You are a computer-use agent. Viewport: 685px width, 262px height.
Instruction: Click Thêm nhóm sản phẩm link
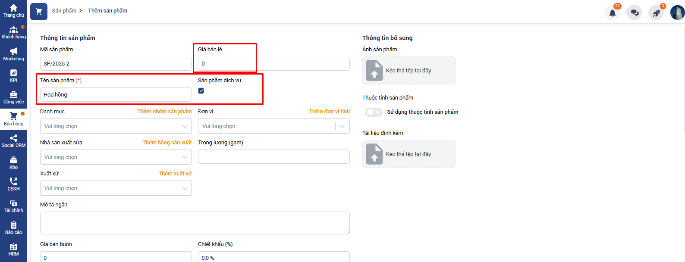coord(164,112)
